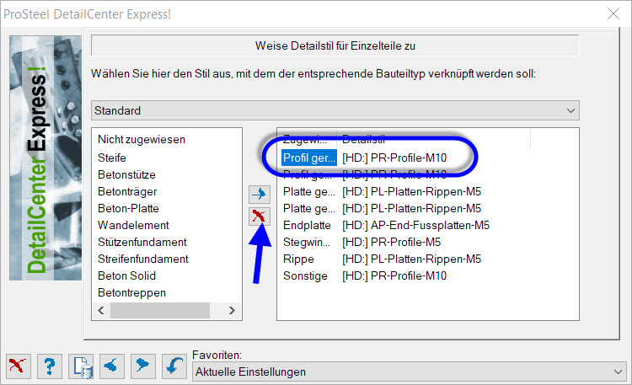
Task: Click the curved undo arrow button
Action: 174,366
